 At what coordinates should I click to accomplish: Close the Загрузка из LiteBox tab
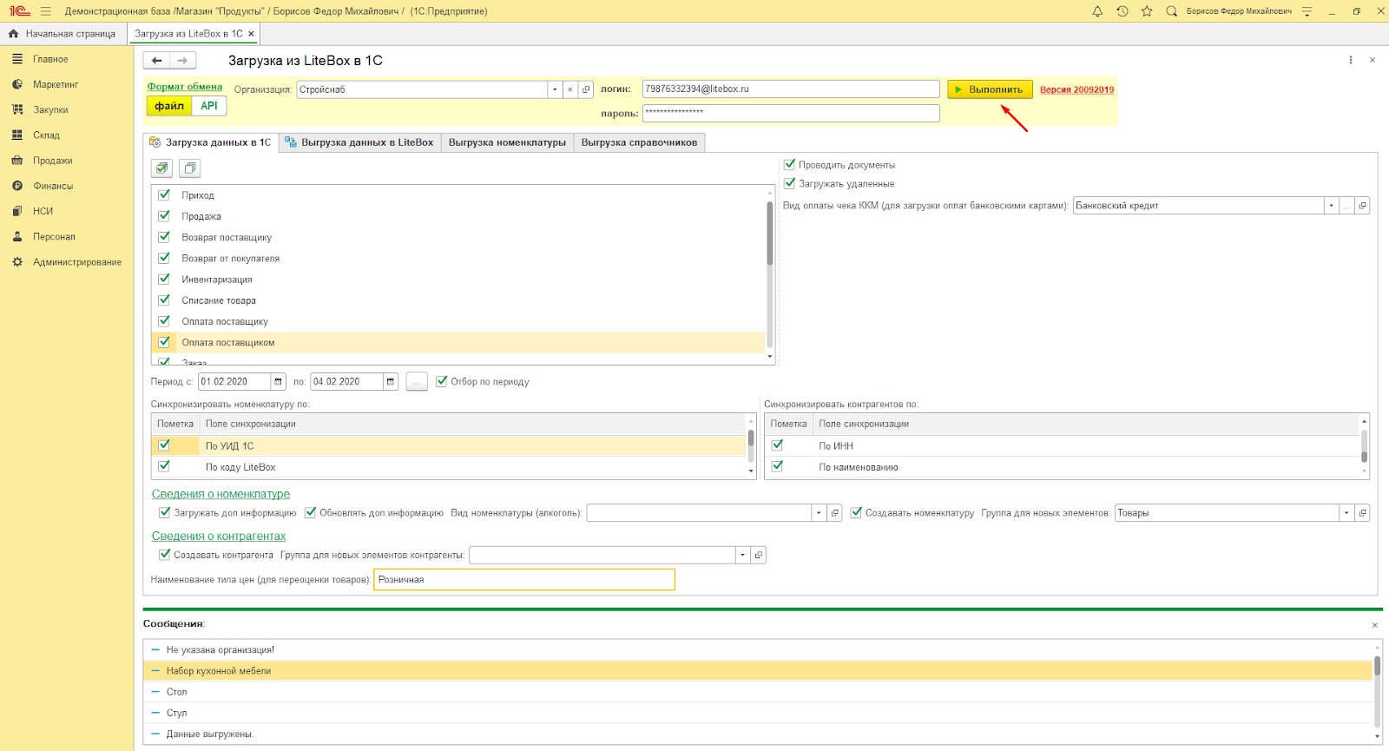click(251, 34)
